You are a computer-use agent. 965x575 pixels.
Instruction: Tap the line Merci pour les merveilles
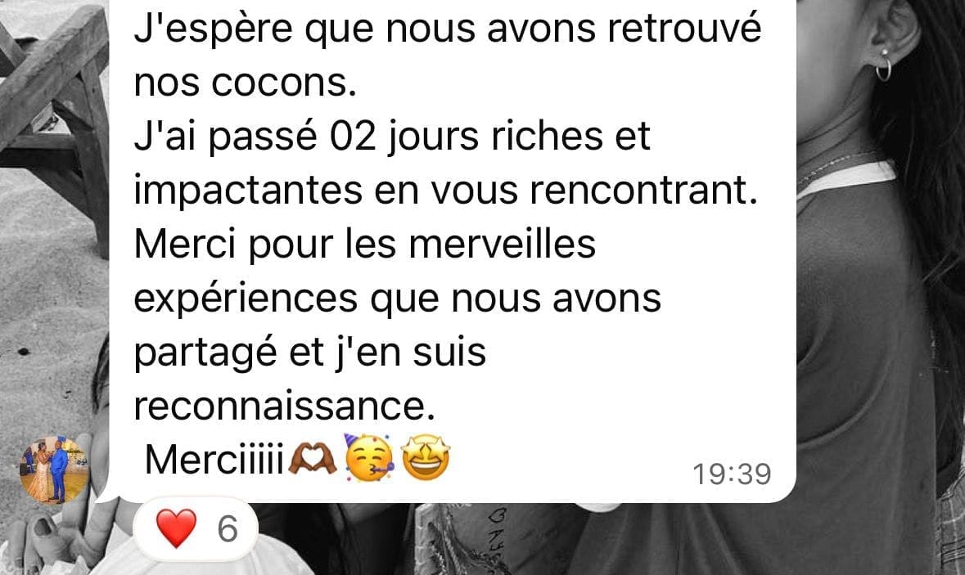click(365, 244)
